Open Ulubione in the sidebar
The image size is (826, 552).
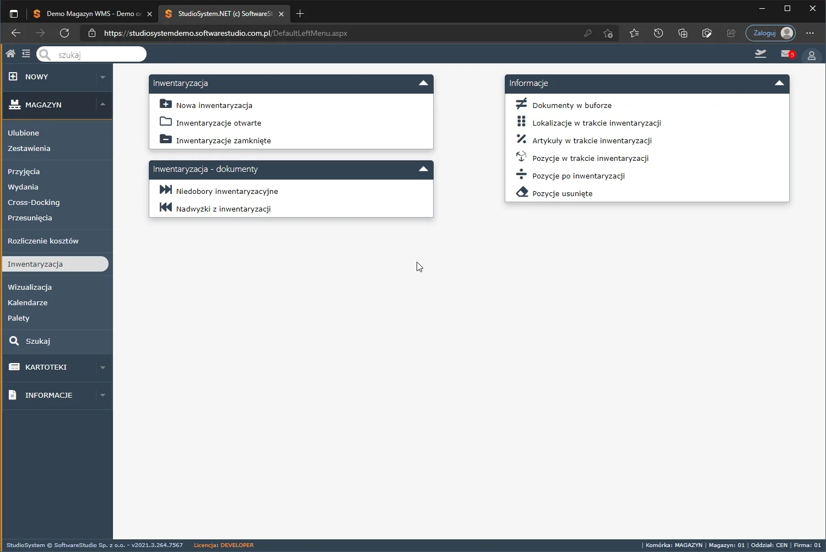click(23, 133)
